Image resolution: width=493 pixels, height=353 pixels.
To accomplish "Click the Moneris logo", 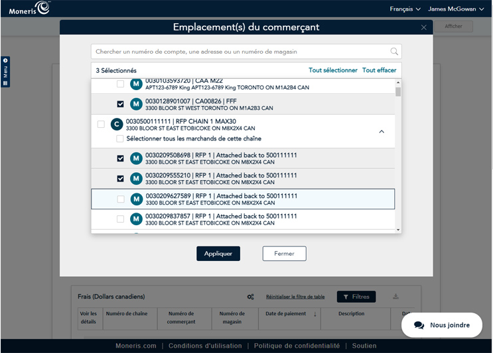I will click(x=29, y=9).
